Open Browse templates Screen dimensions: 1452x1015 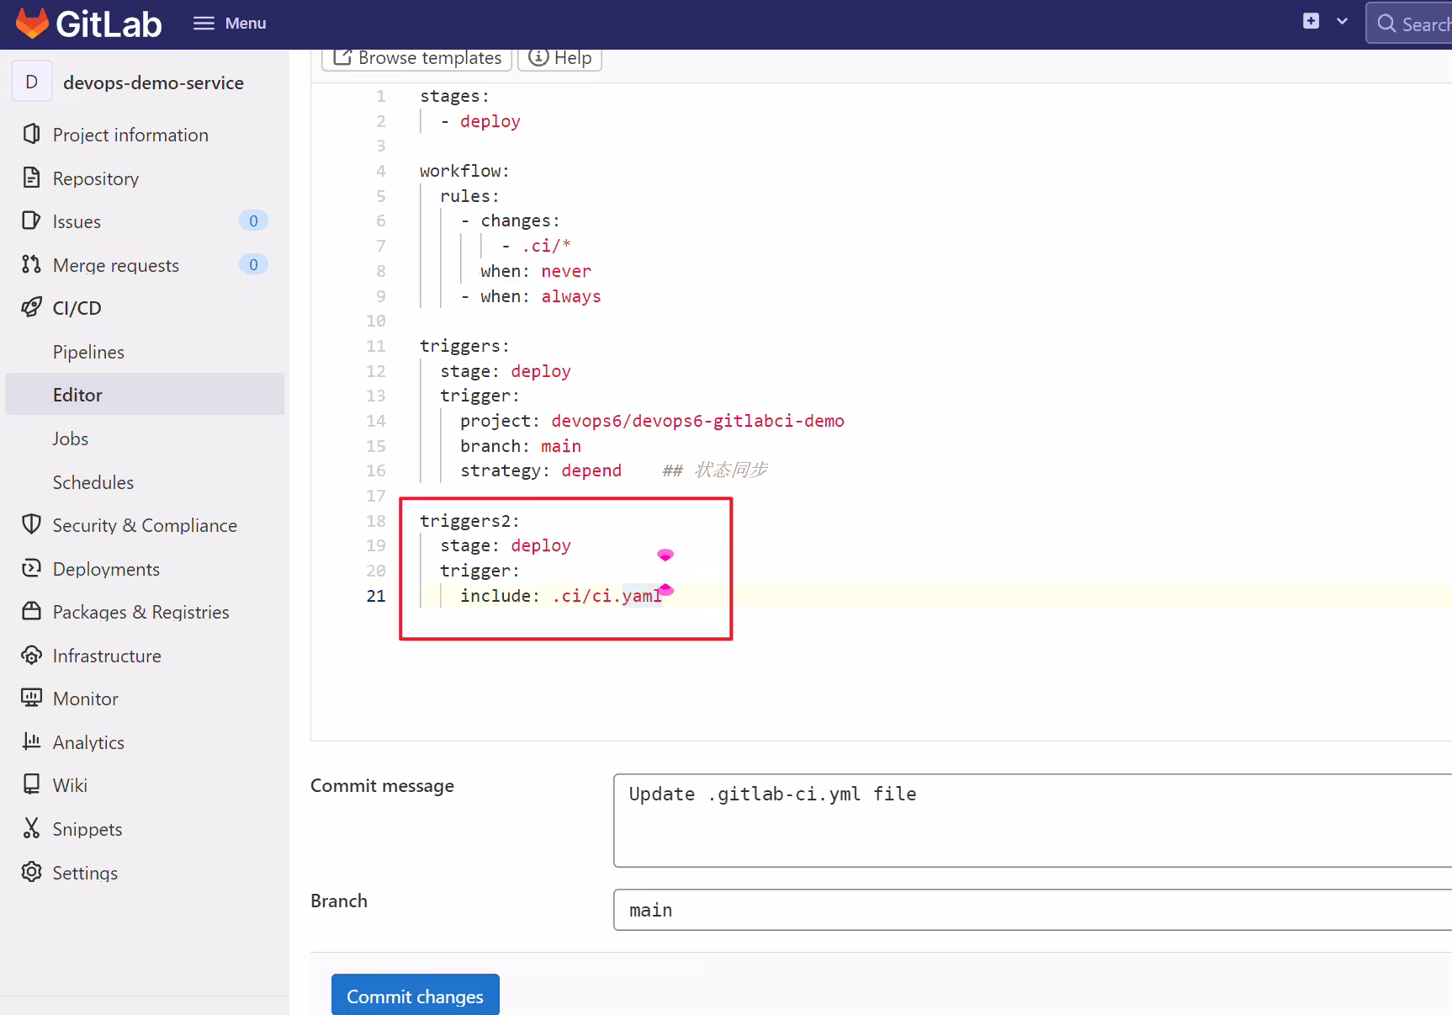pyautogui.click(x=417, y=58)
